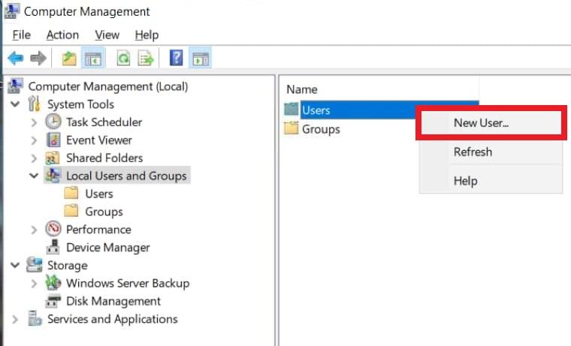Open the View menu
Viewport: 571px width, 346px height.
coord(107,35)
